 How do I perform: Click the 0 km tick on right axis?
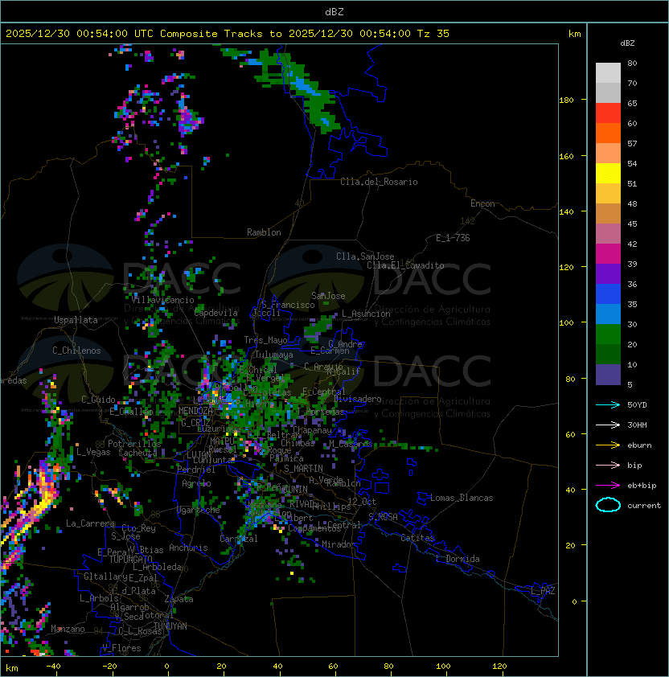[574, 602]
